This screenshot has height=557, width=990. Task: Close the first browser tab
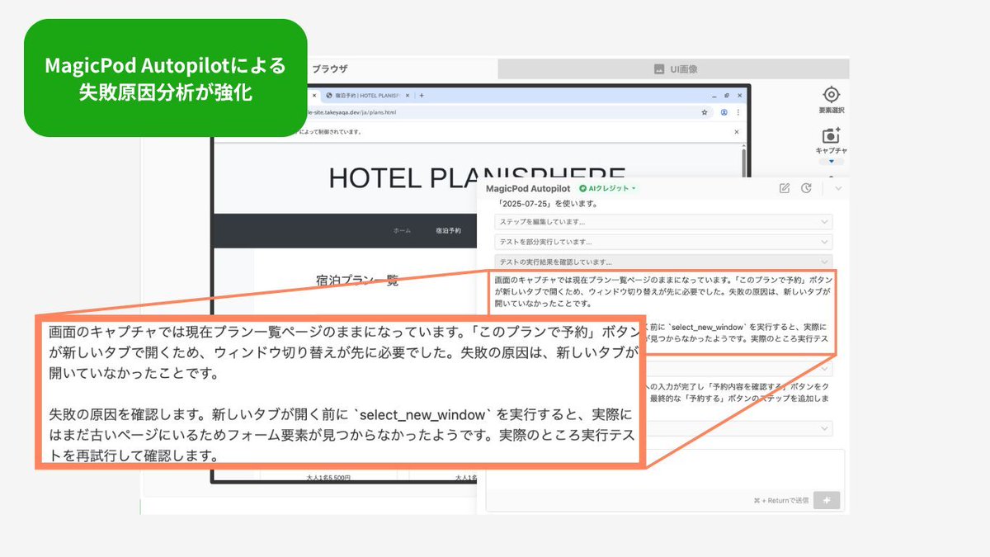click(x=313, y=95)
